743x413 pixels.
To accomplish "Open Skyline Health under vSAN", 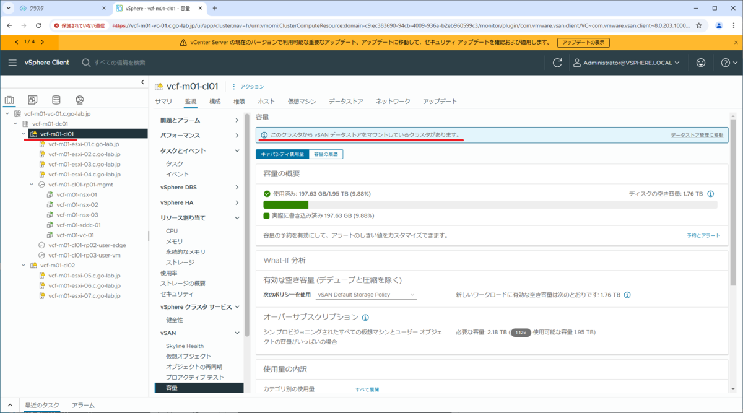I will coord(185,346).
